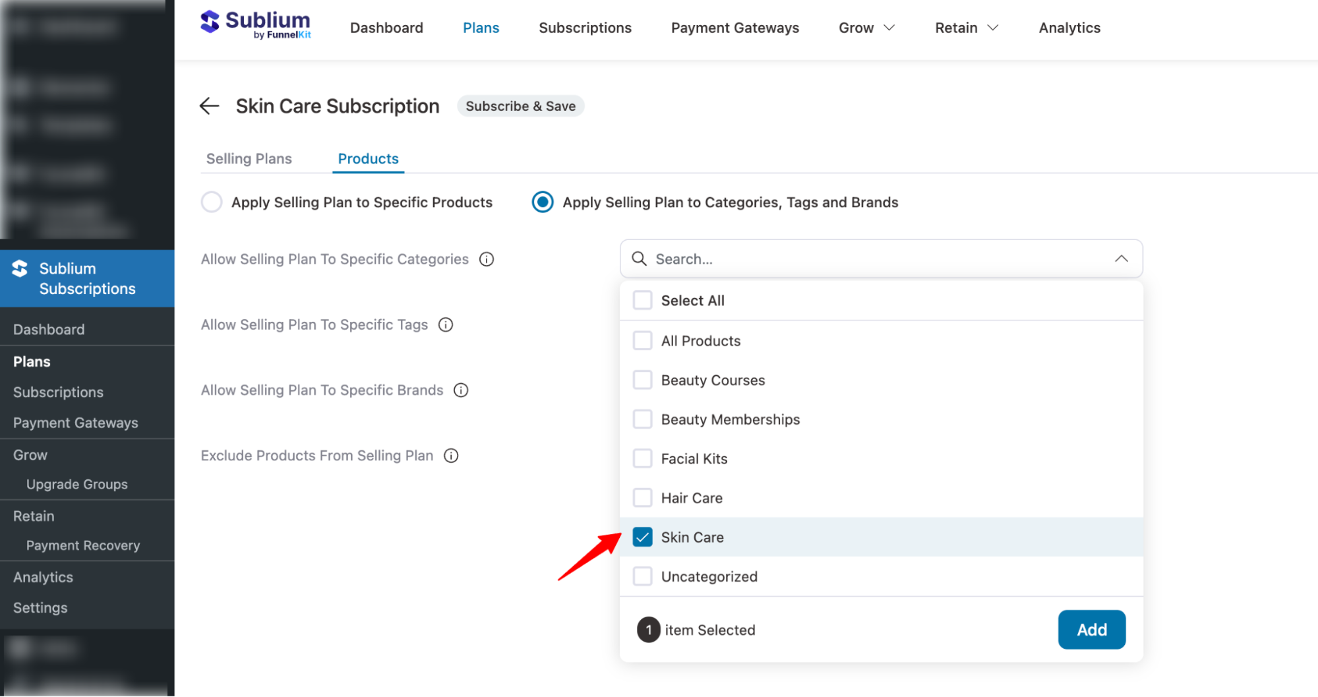Click the Sublium logo in the header

(x=255, y=25)
